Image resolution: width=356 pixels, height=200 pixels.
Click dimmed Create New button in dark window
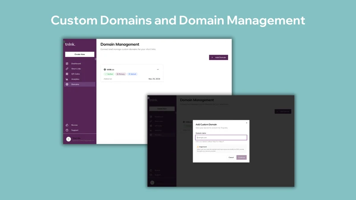point(162,109)
